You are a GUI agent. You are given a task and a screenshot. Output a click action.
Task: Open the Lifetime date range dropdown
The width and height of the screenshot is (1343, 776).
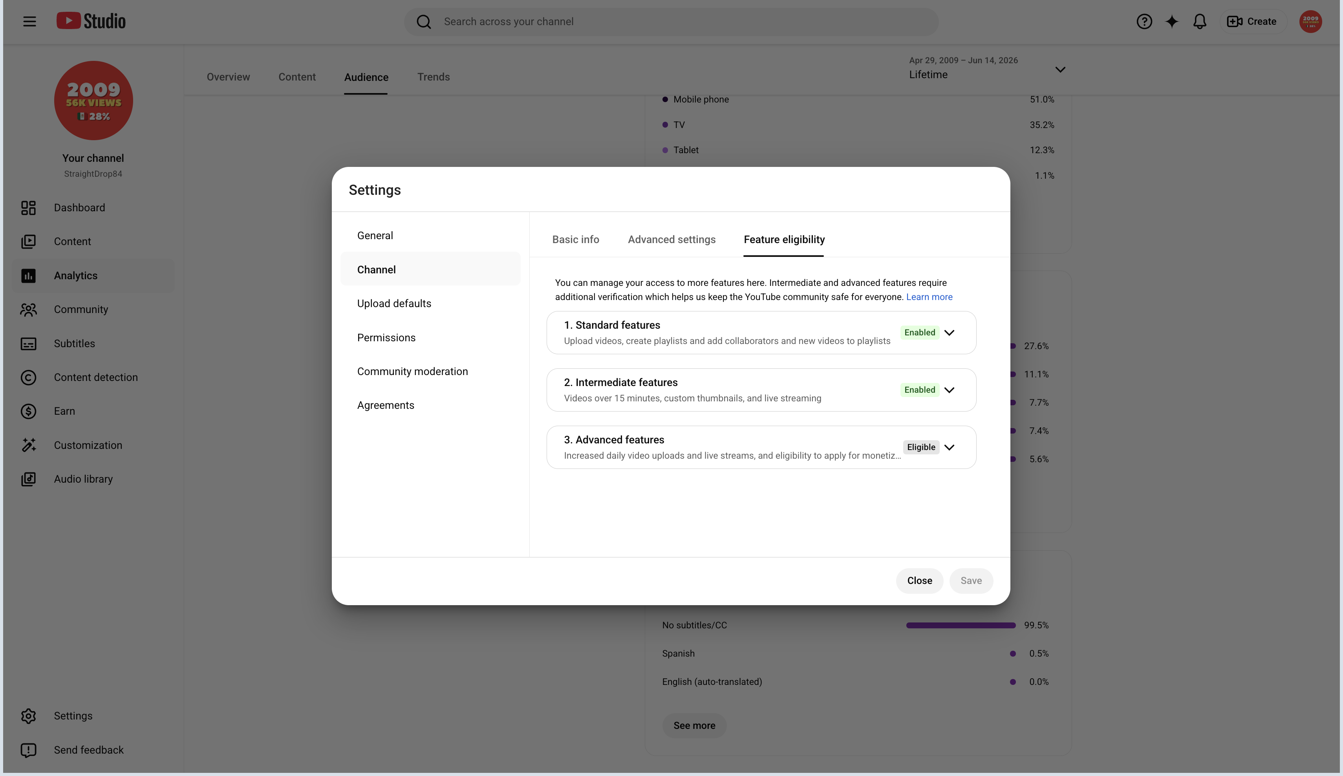click(987, 68)
